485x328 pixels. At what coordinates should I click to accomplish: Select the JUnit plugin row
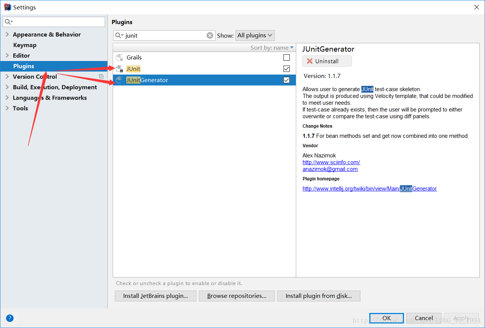[204, 69]
